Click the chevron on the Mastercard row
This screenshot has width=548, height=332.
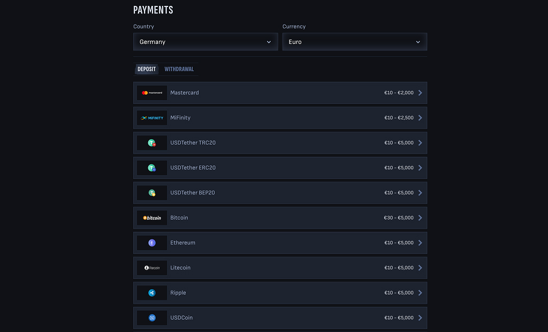pyautogui.click(x=419, y=93)
